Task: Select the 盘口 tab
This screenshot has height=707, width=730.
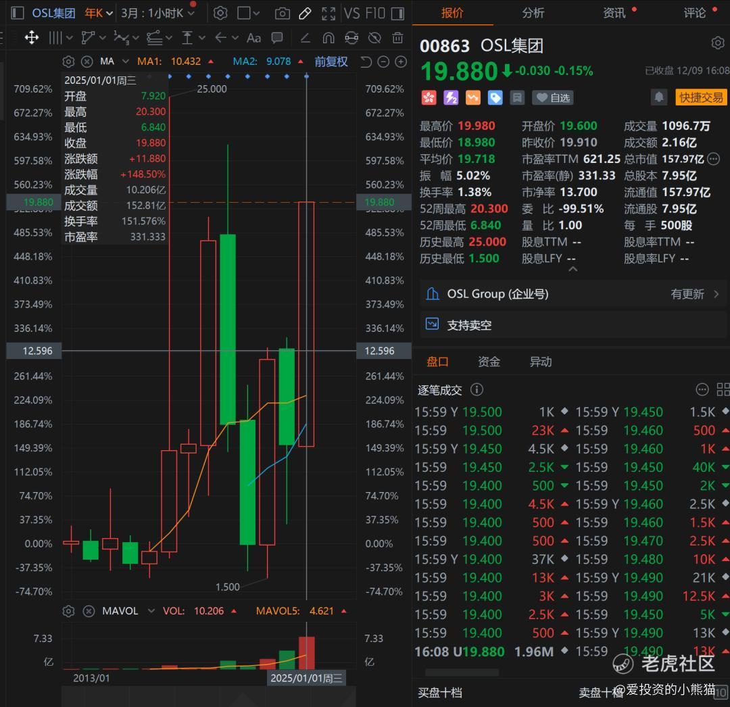Action: [x=437, y=362]
